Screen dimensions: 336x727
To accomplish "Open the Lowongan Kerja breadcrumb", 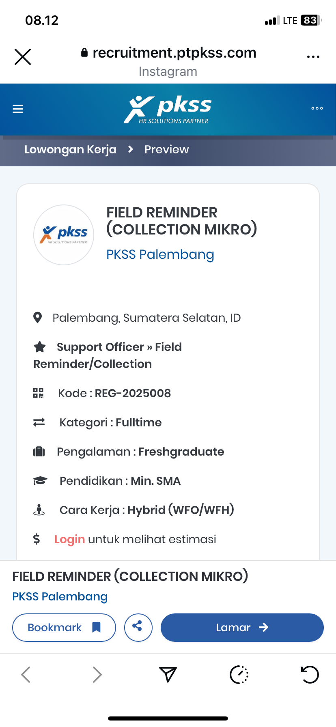I will tap(70, 149).
